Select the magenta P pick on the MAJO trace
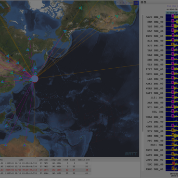 click(x=173, y=16)
